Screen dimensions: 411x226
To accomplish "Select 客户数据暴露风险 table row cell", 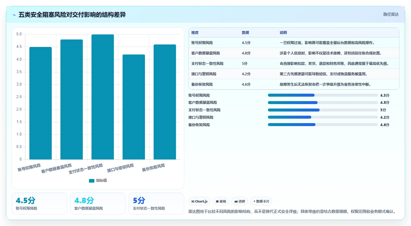I will click(206, 53).
